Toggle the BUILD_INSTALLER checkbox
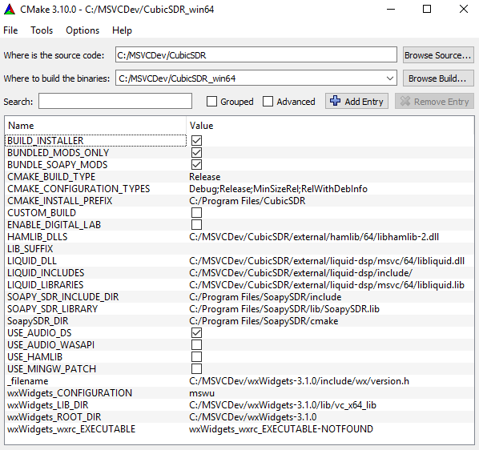The height and width of the screenshot is (450, 479). click(196, 141)
